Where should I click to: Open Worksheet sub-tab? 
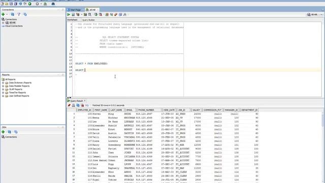(72, 20)
